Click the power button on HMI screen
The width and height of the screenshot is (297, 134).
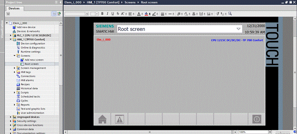click(257, 119)
